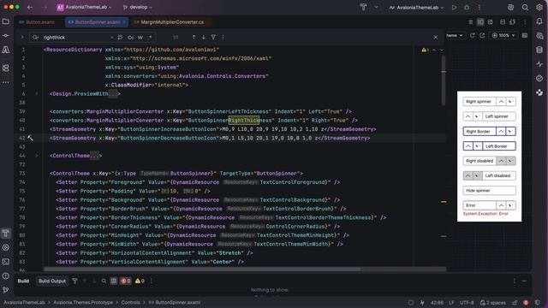Open IDE settings gear
The height and width of the screenshot is (308, 548).
539,7
